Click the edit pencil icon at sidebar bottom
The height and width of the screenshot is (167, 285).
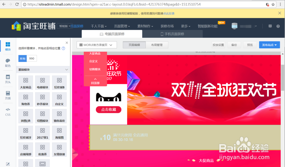tap(8, 164)
